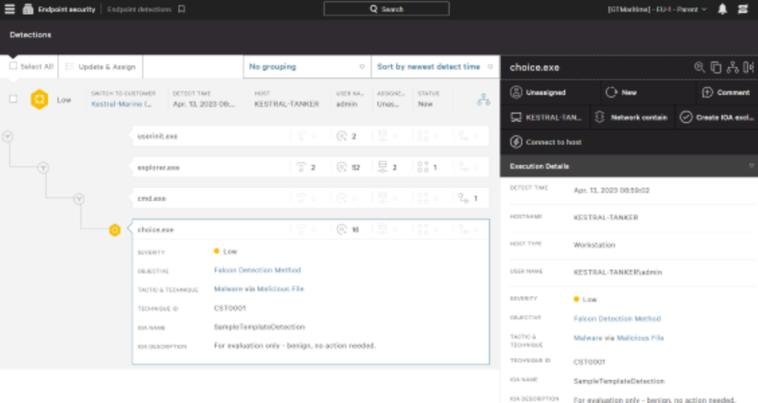Collapse the cmd.exe tree node

(x=78, y=199)
